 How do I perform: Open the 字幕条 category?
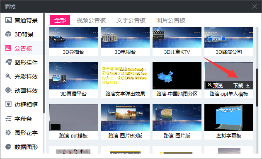pos(23,118)
